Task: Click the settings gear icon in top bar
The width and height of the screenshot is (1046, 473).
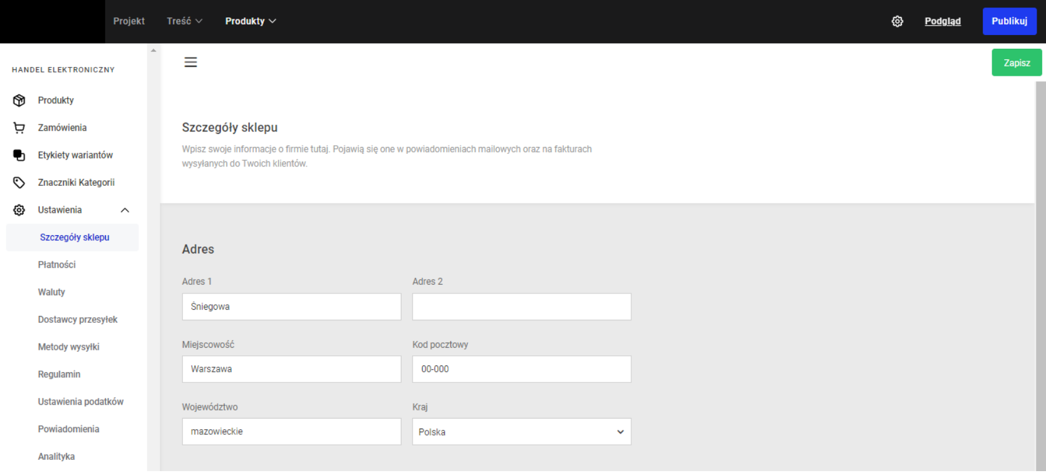Action: point(897,21)
